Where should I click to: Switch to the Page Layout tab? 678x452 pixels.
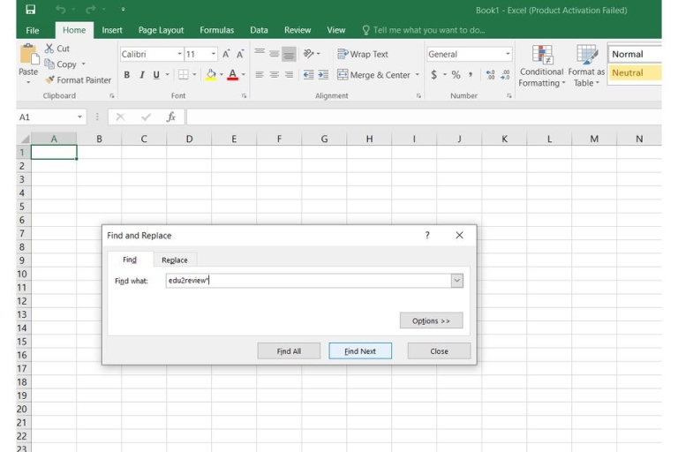point(161,30)
